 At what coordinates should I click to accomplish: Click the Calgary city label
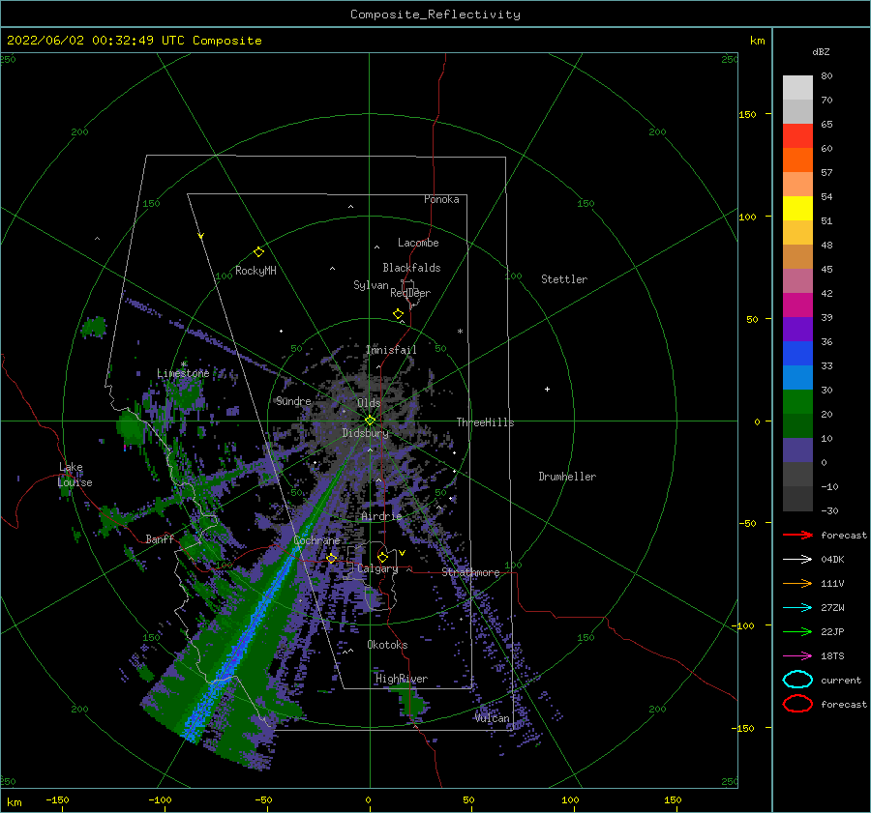[377, 568]
